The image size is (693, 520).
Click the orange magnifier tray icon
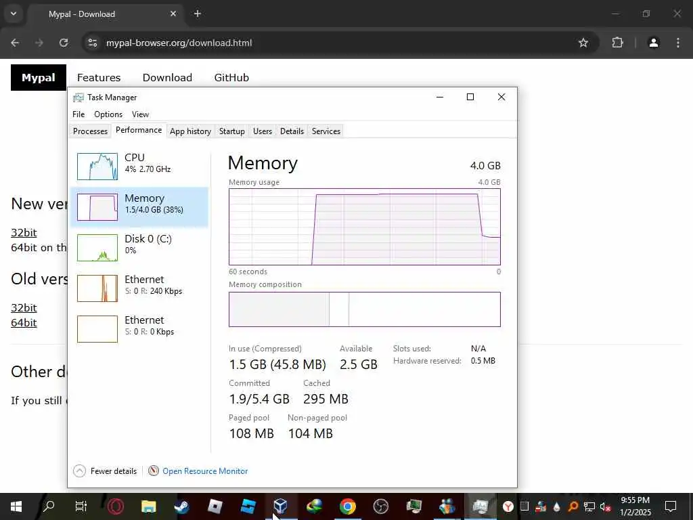tap(573, 506)
